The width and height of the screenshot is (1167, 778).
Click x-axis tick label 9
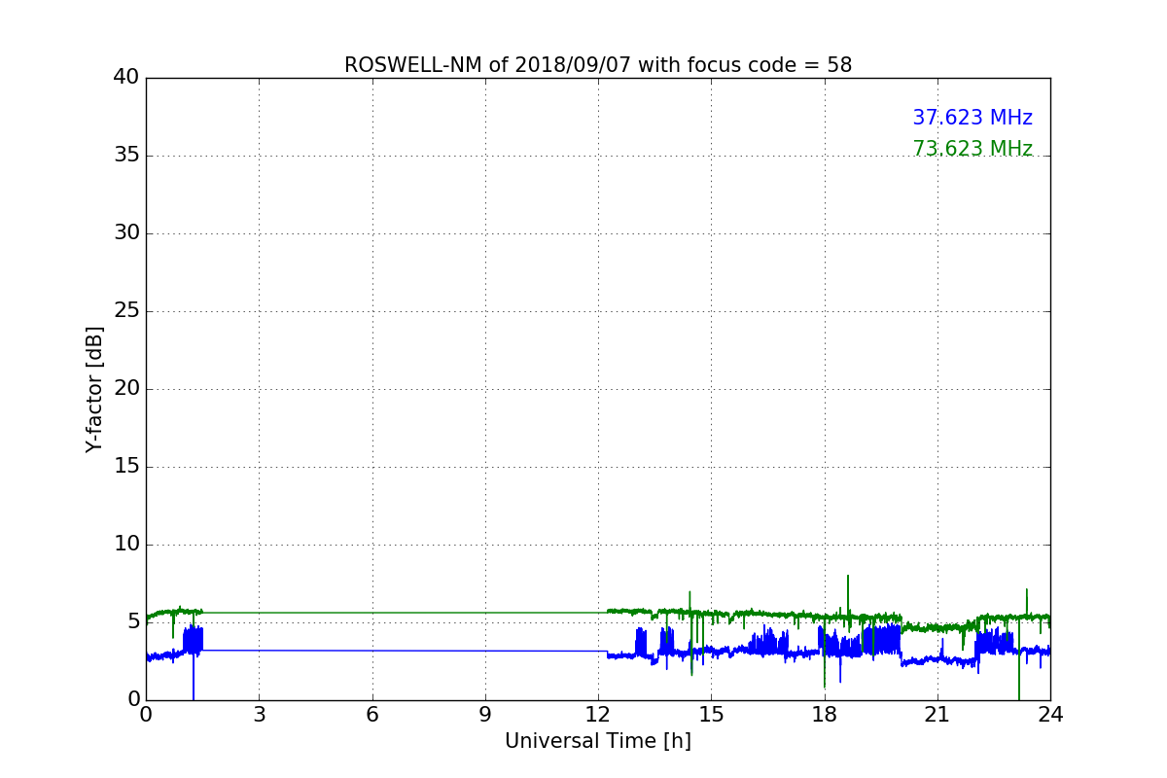click(x=485, y=715)
